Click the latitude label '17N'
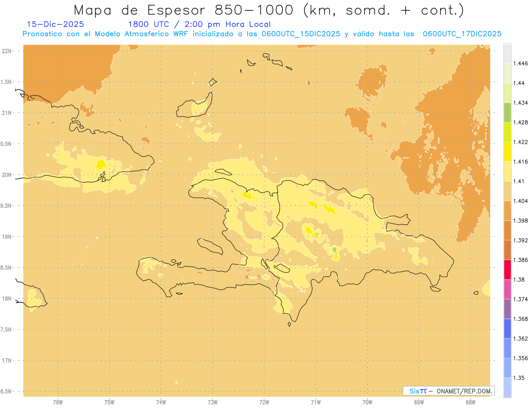Screen dimensions: 528x408 pyautogui.click(x=7, y=361)
